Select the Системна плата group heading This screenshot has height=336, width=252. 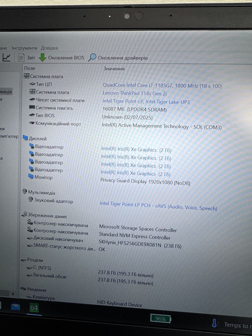coord(46,76)
